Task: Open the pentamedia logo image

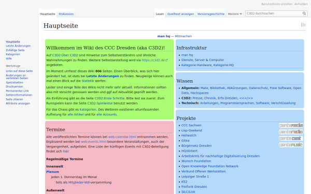Action: pyautogui.click(x=291, y=126)
